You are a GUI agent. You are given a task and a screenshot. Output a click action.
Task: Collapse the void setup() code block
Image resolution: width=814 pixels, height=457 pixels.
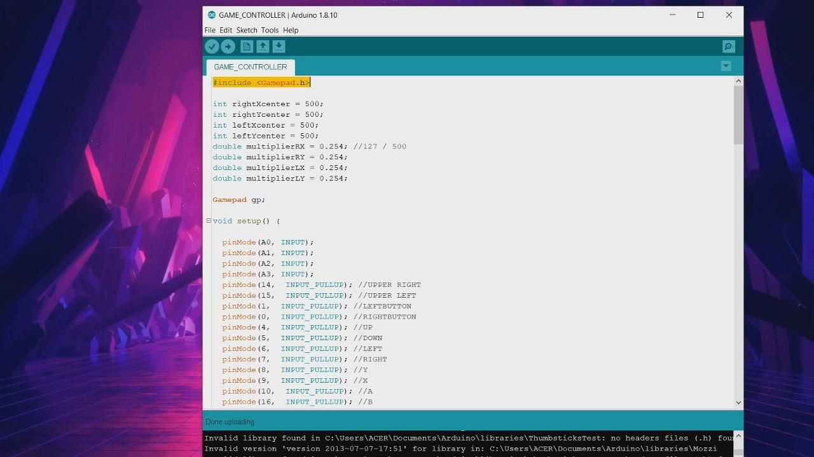tap(208, 221)
